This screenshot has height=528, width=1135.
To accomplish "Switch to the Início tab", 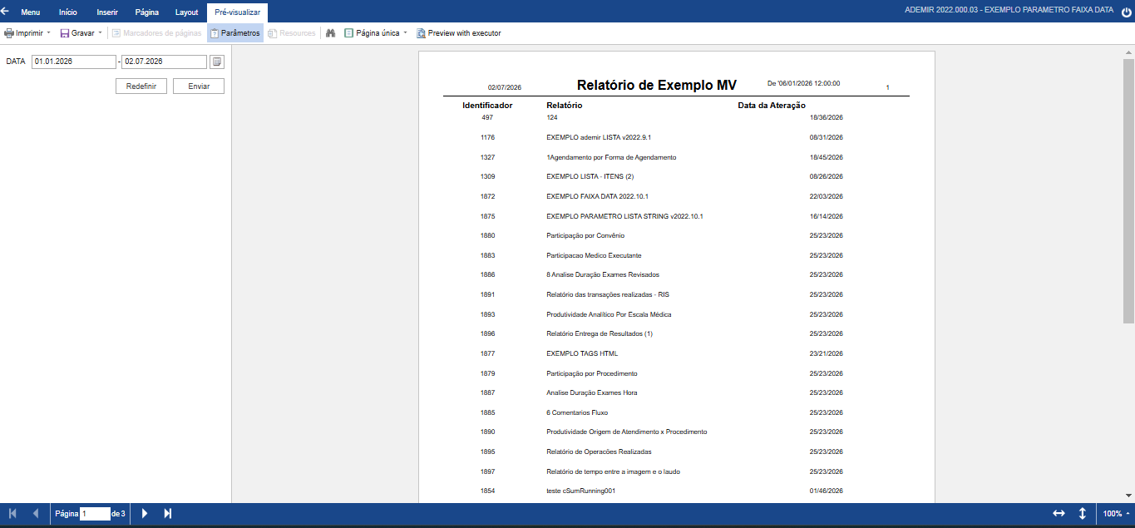I will pos(68,12).
